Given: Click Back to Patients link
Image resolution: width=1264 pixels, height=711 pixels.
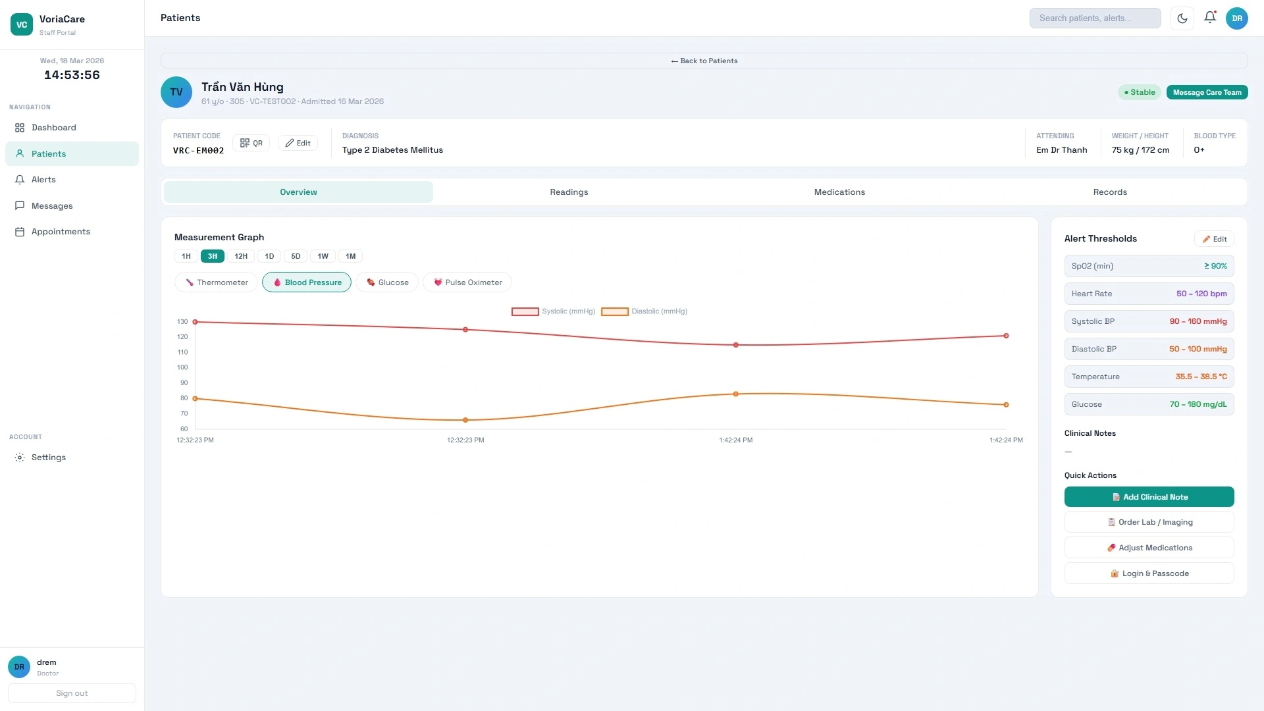Looking at the screenshot, I should pyautogui.click(x=704, y=61).
